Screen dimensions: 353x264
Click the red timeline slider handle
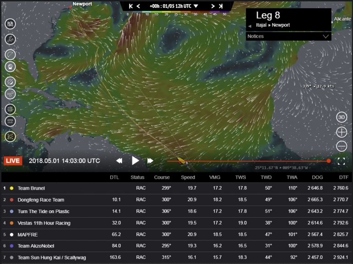click(x=329, y=161)
